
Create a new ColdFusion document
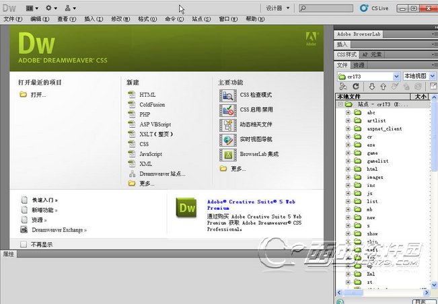tap(152, 105)
